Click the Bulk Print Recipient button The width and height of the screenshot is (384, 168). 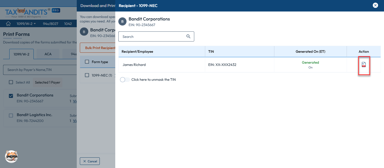(x=98, y=48)
